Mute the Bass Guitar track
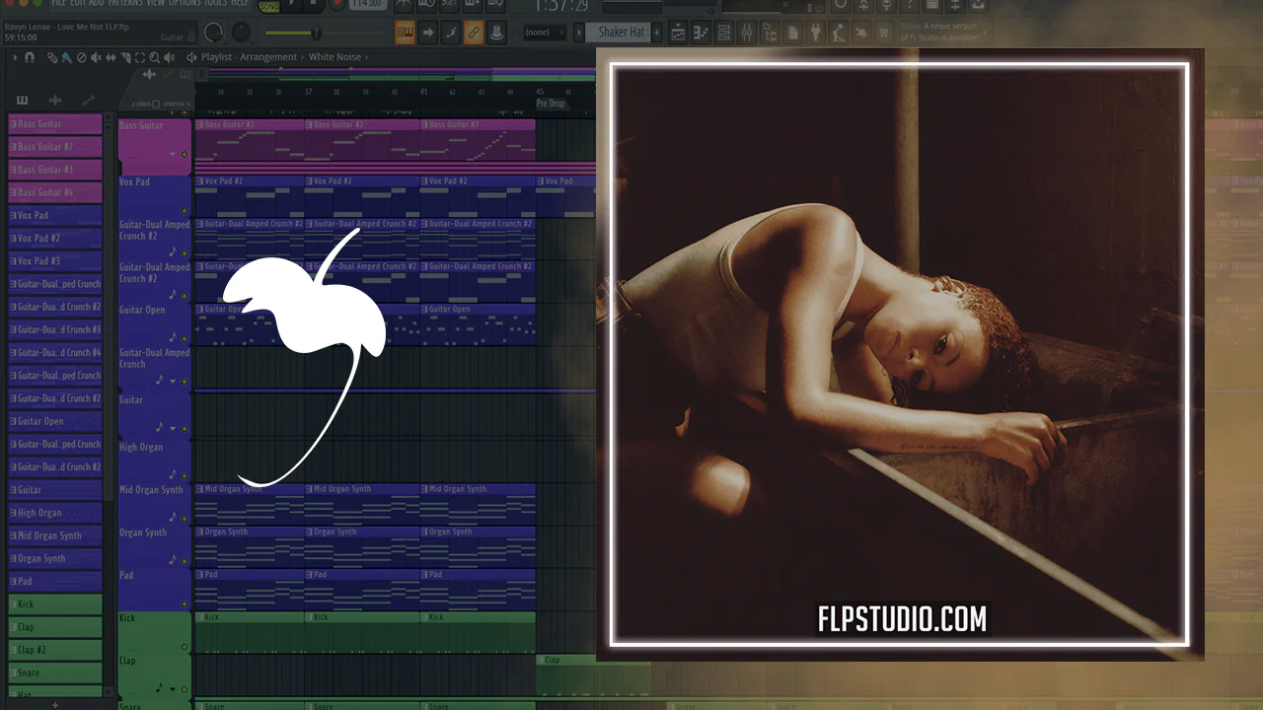The image size is (1263, 710). (185, 155)
